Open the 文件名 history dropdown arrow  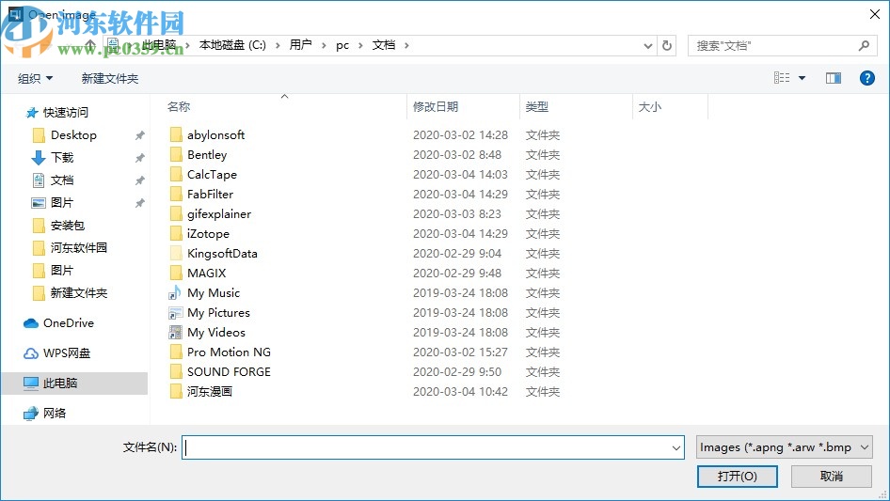point(676,447)
